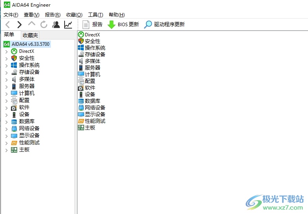Expand the 显示设备 tree node

coord(7,136)
